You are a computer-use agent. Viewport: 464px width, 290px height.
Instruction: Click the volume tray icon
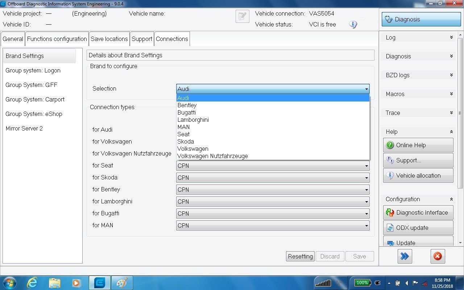[x=407, y=283]
